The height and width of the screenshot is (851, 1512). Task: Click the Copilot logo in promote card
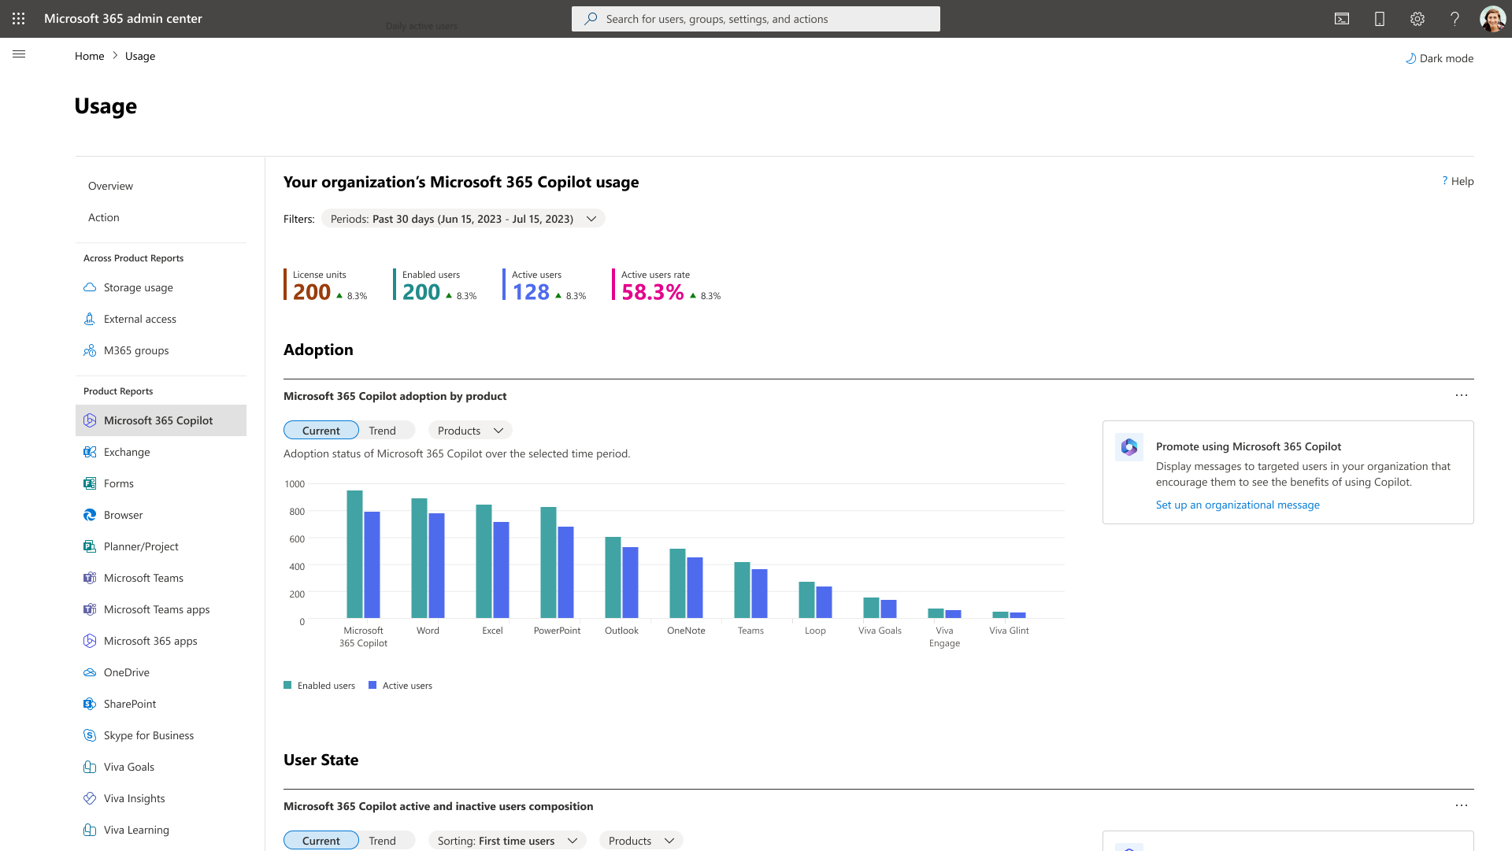tap(1129, 447)
